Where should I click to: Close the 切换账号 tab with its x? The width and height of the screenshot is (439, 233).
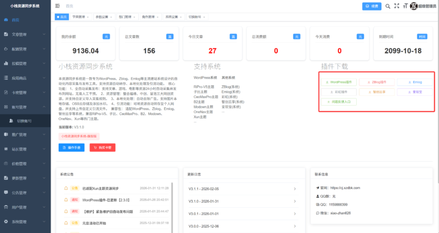[x=204, y=17]
